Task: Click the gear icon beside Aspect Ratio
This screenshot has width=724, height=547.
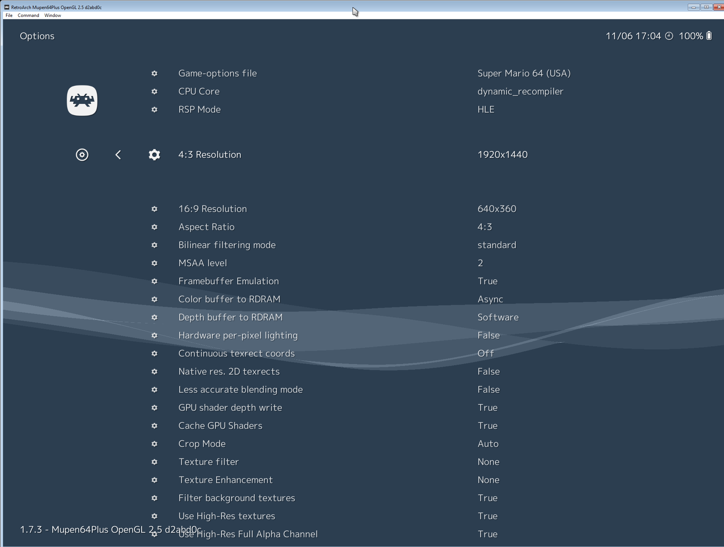Action: point(154,227)
